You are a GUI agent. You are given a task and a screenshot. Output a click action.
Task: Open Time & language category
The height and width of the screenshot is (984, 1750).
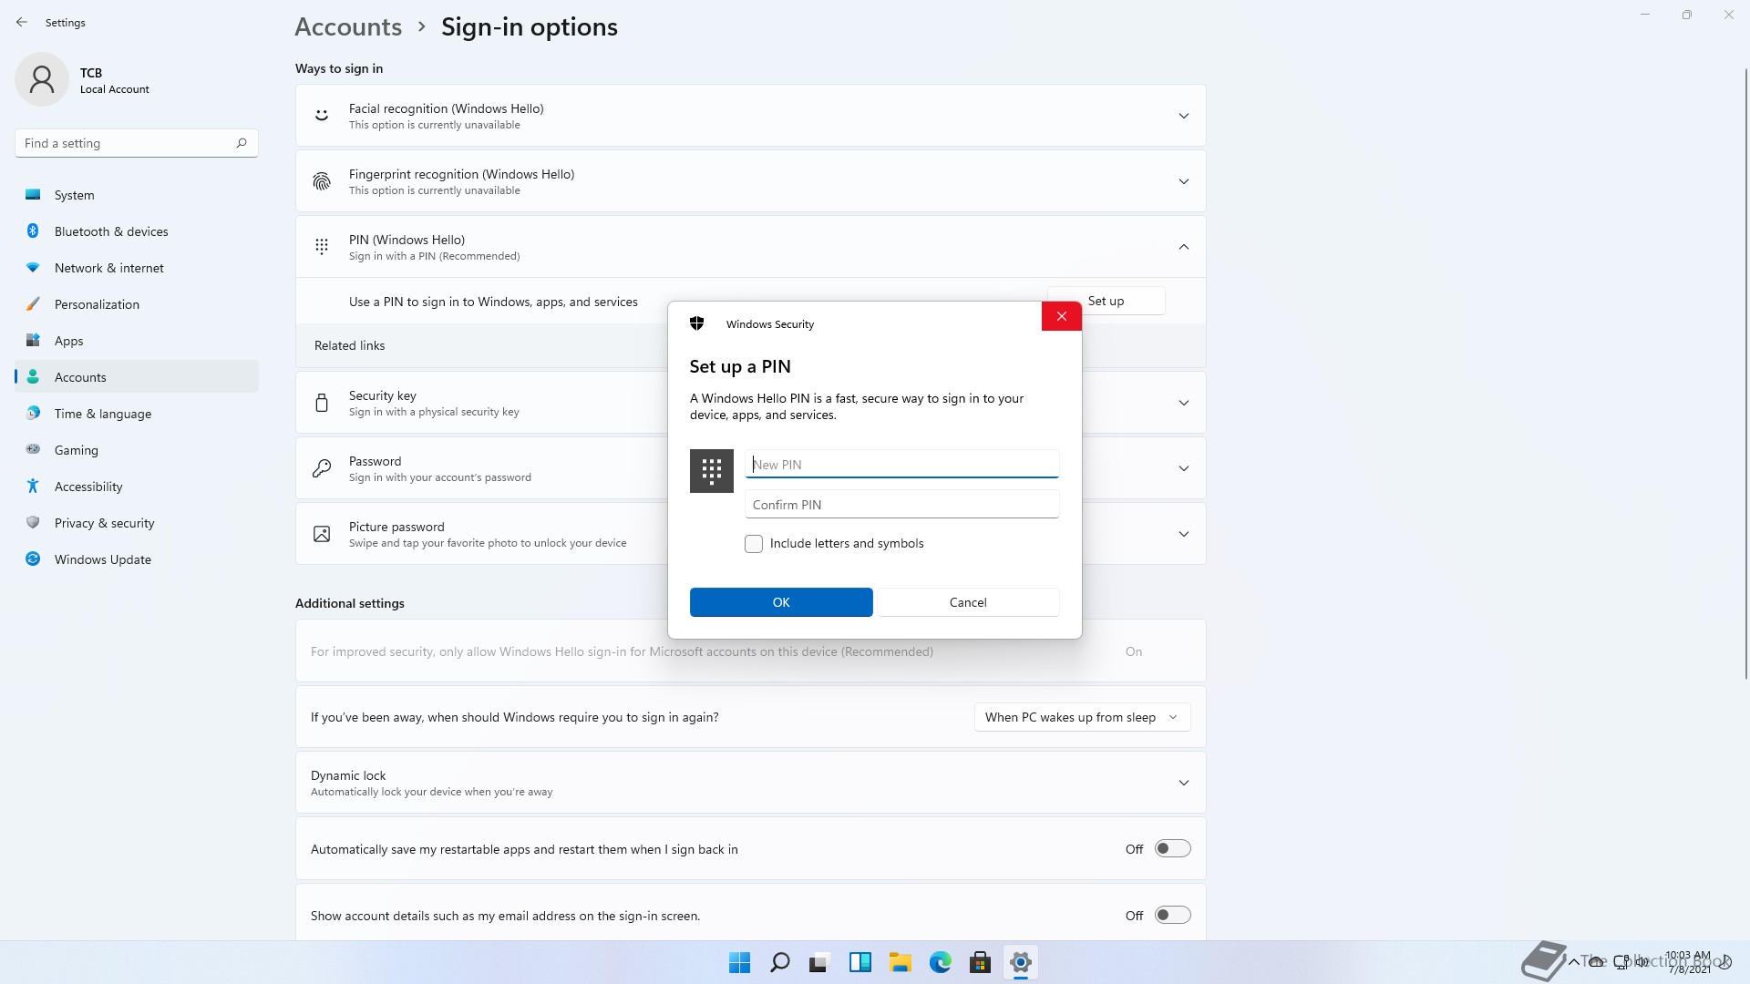point(137,414)
